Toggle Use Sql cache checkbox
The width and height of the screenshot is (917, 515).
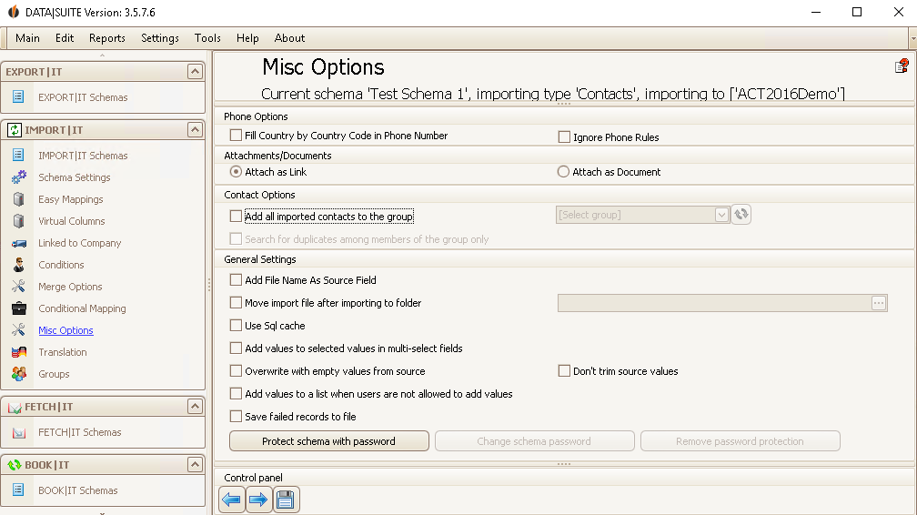[x=236, y=326]
